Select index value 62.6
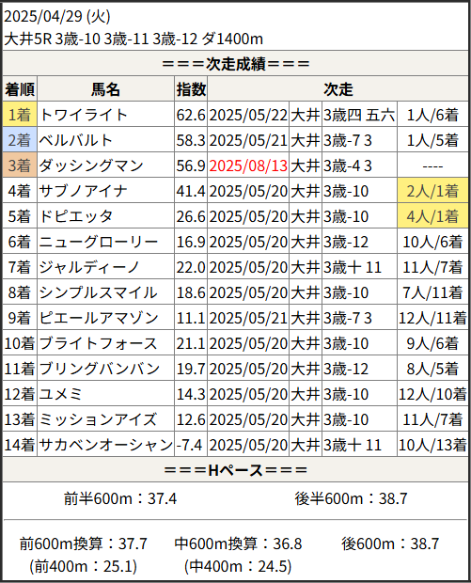The height and width of the screenshot is (583, 471). pos(191,115)
